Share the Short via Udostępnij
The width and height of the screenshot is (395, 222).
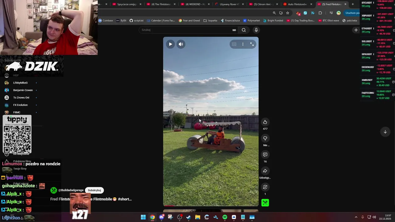click(x=265, y=171)
